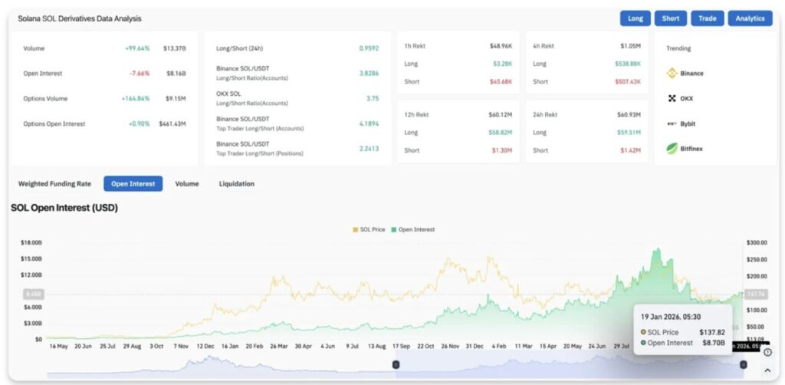785x385 pixels.
Task: Click the left range slider handle
Action: click(396, 365)
